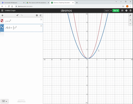Open the Desmos help menu
Screen dimensions: 133x104
click(x=126, y=11)
